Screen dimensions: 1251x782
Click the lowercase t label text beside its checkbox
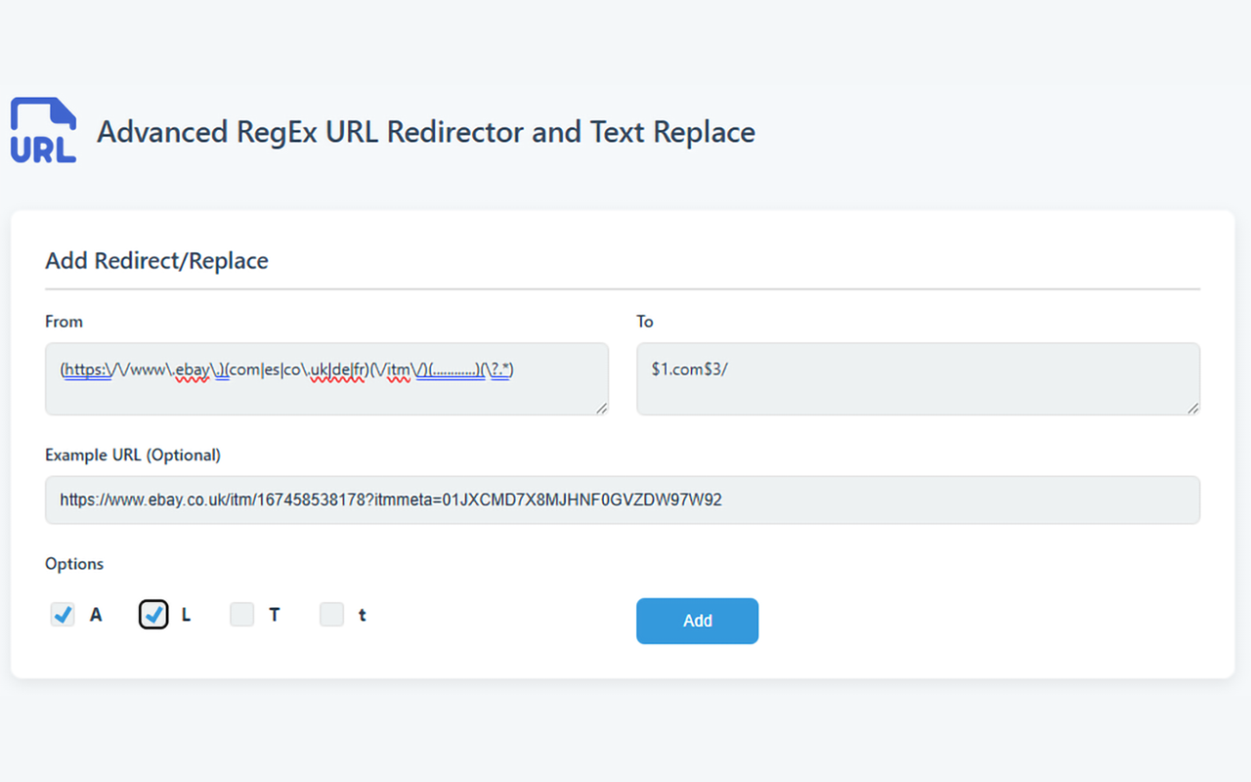(x=363, y=616)
